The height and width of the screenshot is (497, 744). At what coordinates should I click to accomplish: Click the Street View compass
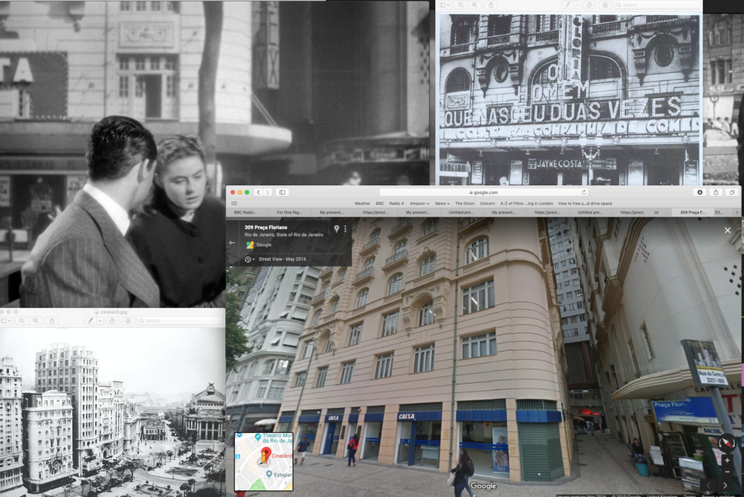[x=727, y=443]
